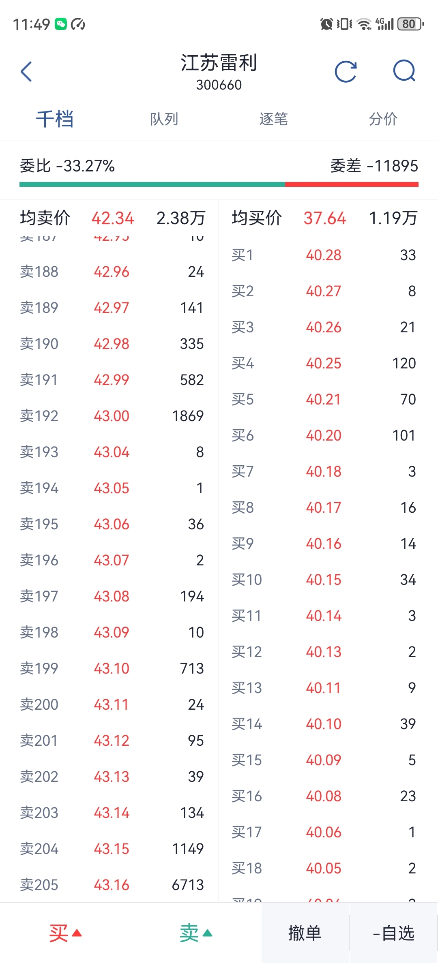Select the 千档 tab

[55, 119]
